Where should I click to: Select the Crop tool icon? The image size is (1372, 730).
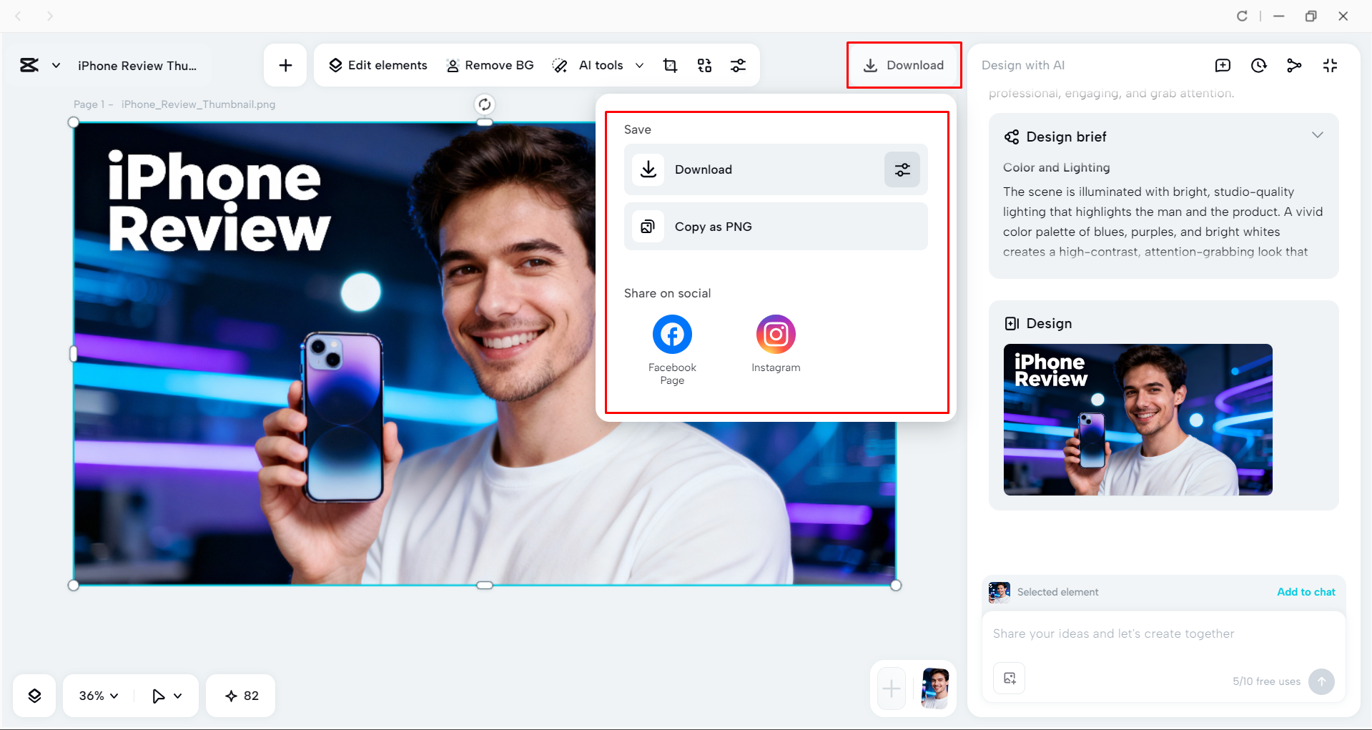tap(670, 66)
